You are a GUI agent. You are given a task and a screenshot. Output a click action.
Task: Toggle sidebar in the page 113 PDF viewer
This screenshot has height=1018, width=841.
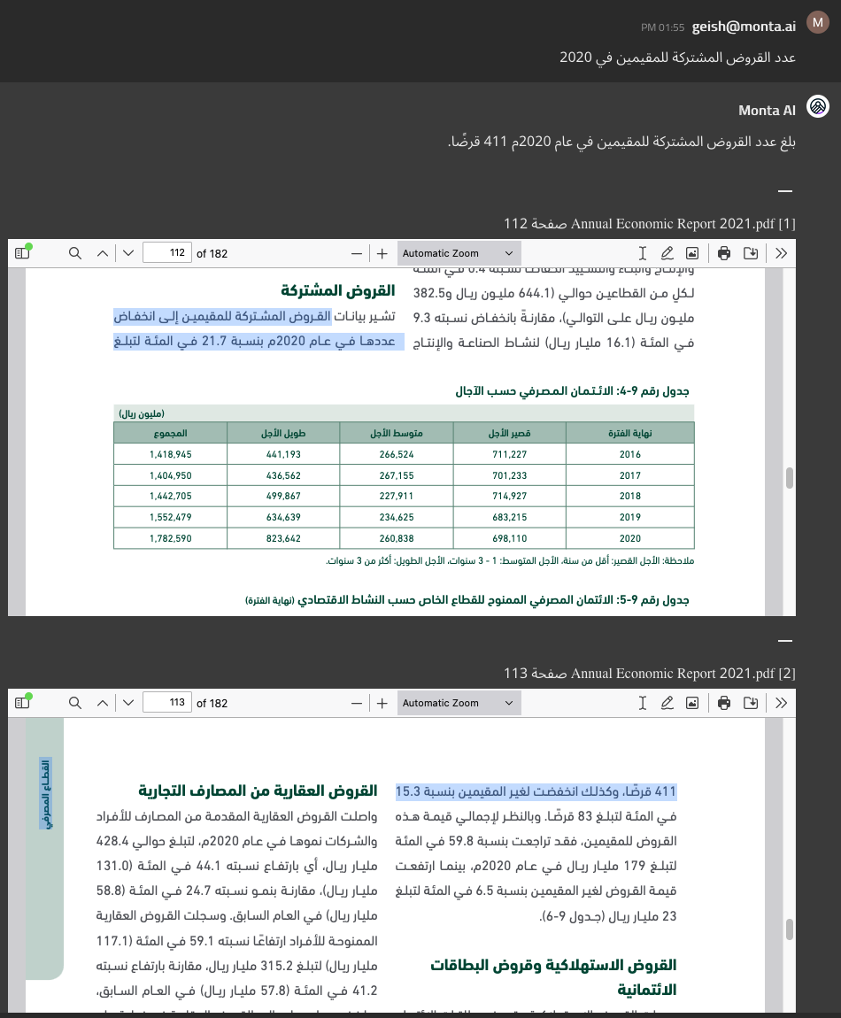pos(22,703)
